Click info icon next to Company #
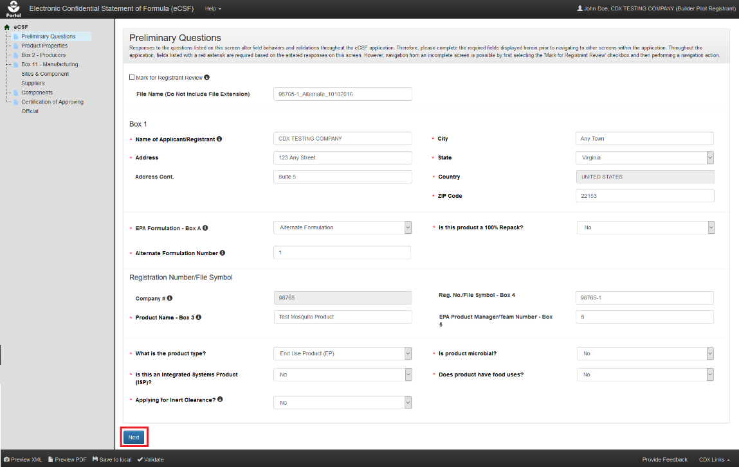Image resolution: width=739 pixels, height=467 pixels. (x=170, y=298)
